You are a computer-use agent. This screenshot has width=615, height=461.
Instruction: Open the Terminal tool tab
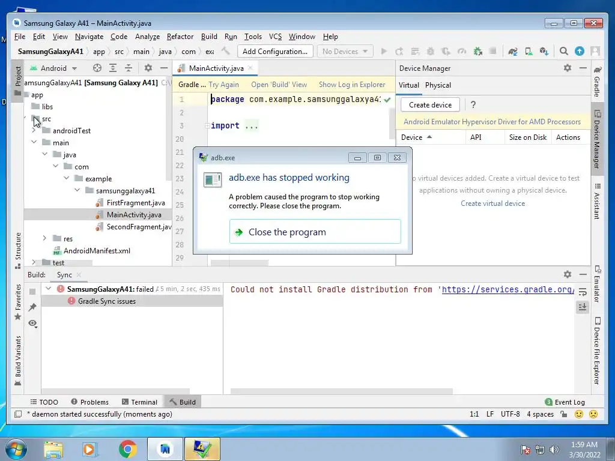pyautogui.click(x=139, y=402)
